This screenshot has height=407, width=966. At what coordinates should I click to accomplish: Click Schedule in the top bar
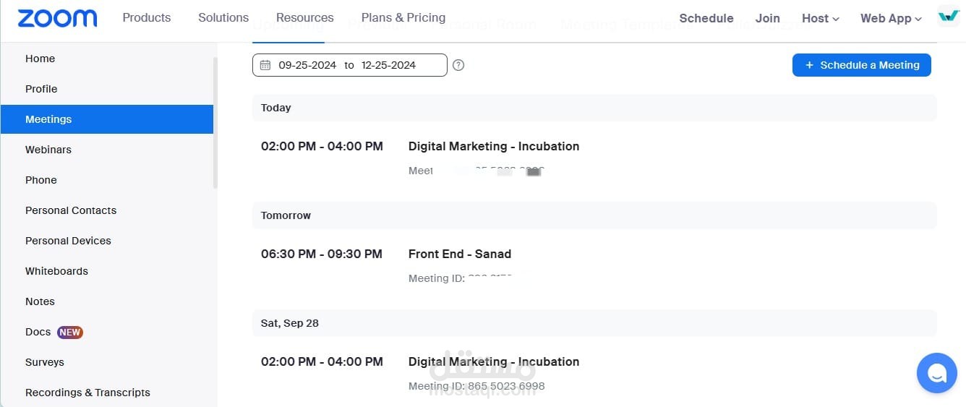(706, 19)
